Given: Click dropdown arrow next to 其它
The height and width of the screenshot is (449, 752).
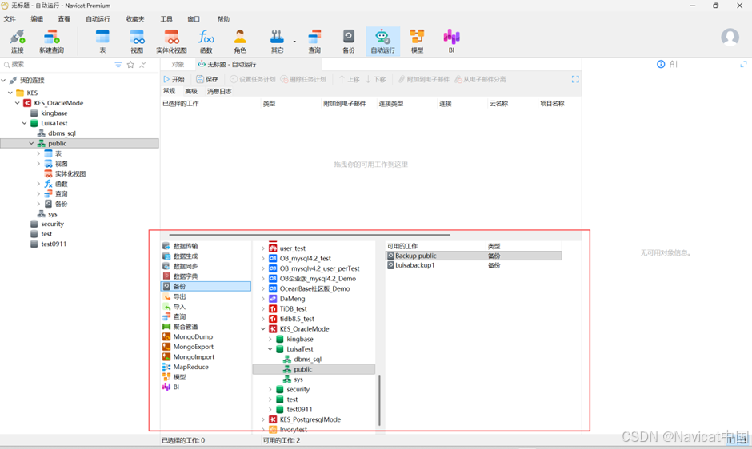Looking at the screenshot, I should [294, 42].
